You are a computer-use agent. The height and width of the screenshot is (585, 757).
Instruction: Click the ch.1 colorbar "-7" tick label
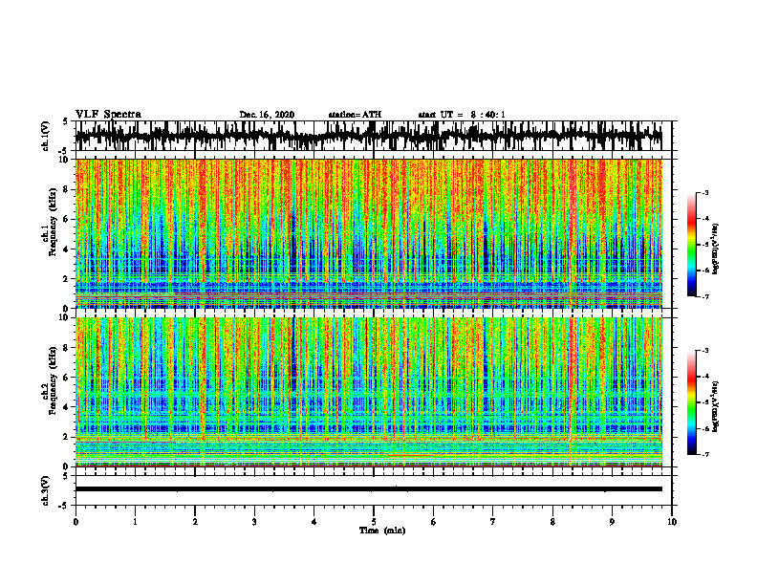coord(705,297)
